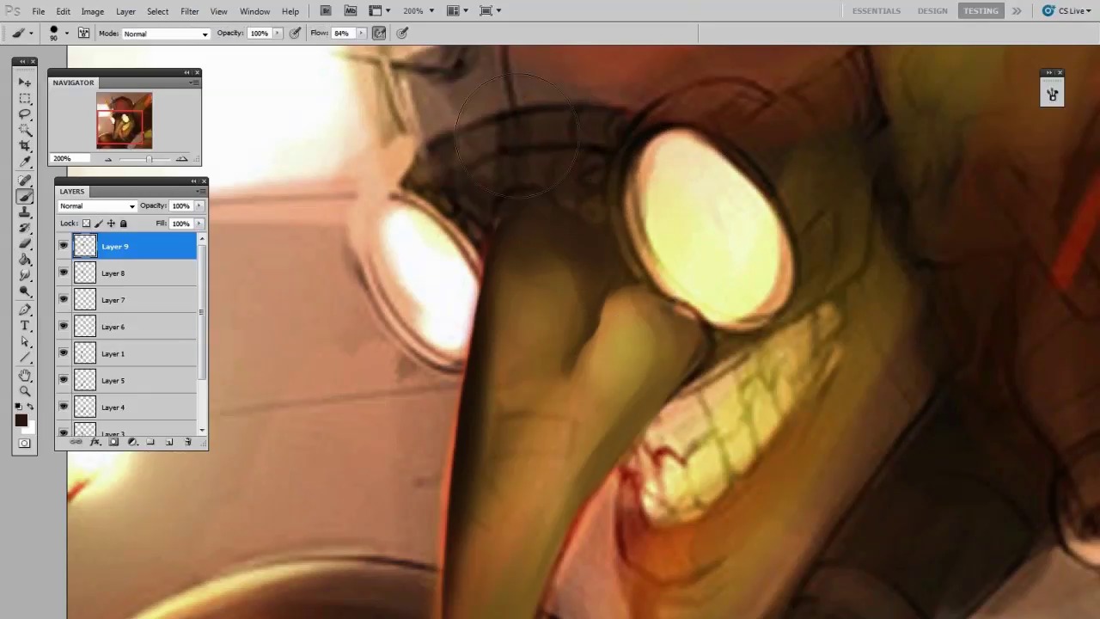This screenshot has width=1100, height=619.
Task: Launch Adobe Bridge from top bar
Action: coord(326,11)
